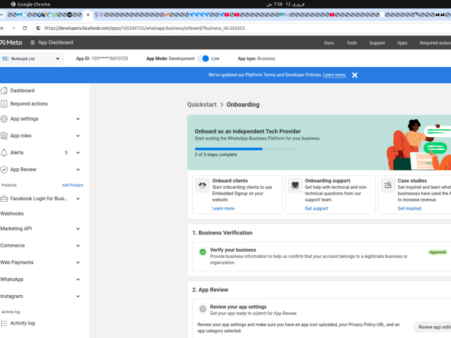Open Support in top navigation
Viewport: 451px width, 338px height.
[377, 43]
